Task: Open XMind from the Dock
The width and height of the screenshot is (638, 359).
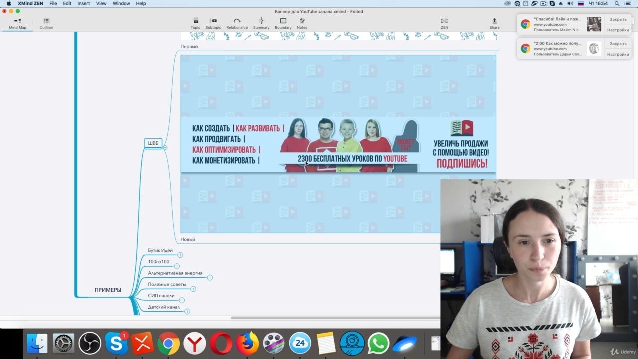Action: tap(143, 343)
